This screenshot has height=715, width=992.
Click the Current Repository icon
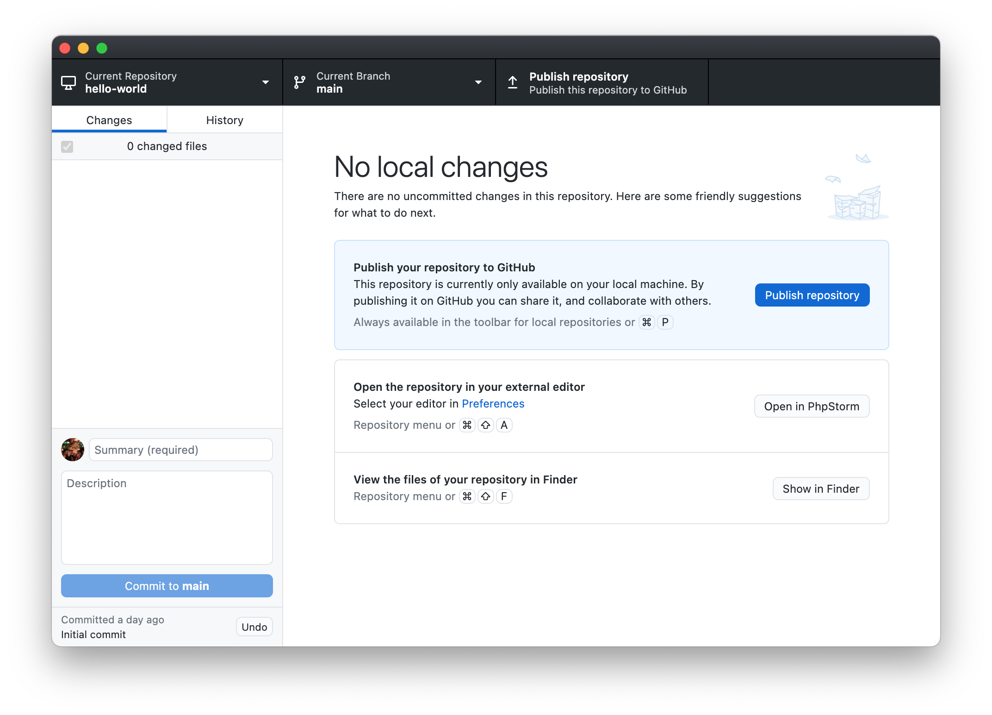[68, 82]
